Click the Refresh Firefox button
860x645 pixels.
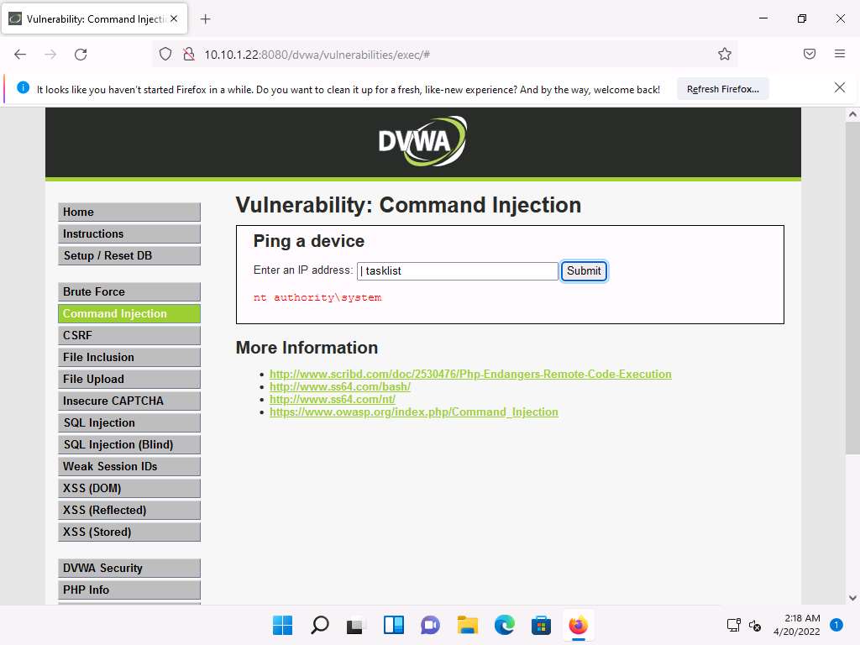[x=722, y=89]
